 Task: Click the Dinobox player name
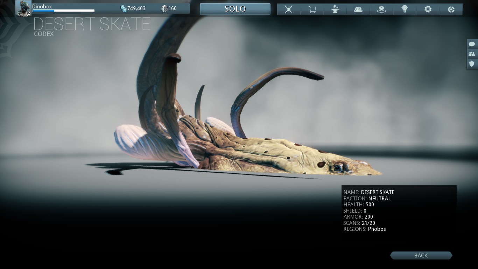(42, 7)
